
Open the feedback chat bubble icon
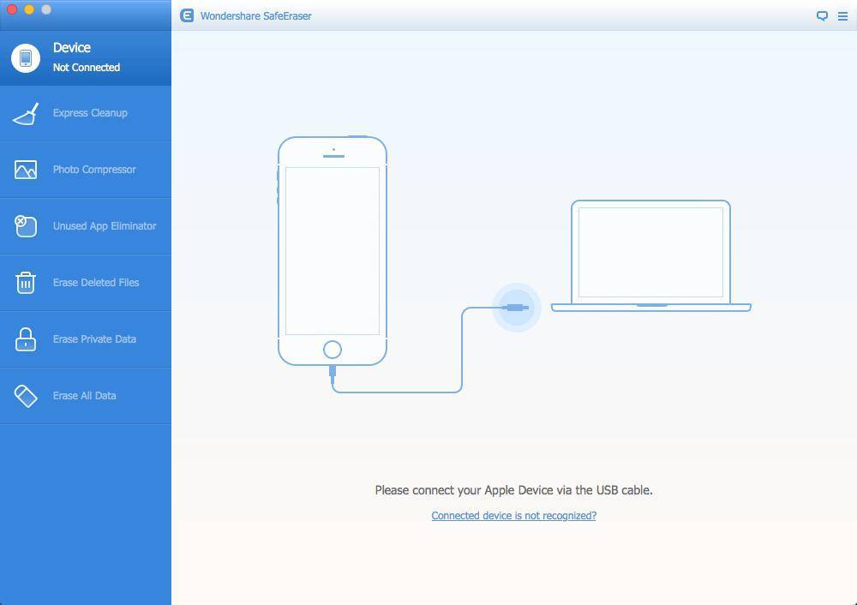(822, 15)
